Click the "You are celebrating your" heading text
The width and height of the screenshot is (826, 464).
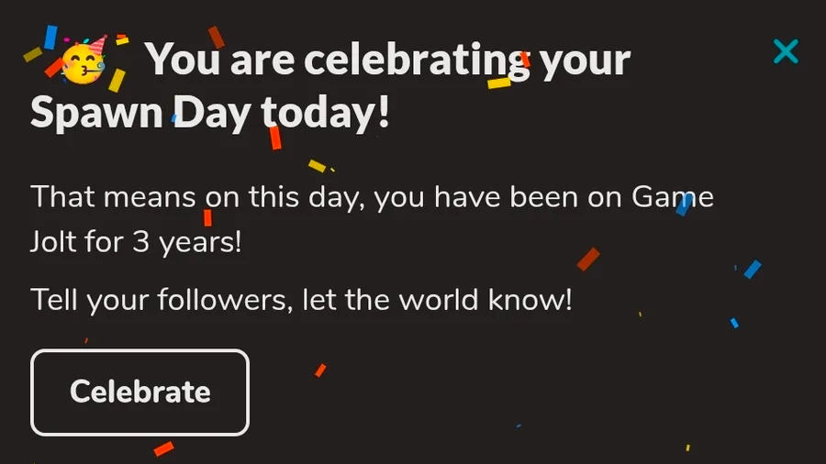click(389, 61)
